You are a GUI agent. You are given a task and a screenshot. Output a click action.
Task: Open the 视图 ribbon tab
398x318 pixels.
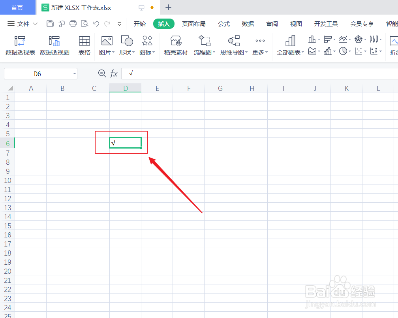(296, 24)
